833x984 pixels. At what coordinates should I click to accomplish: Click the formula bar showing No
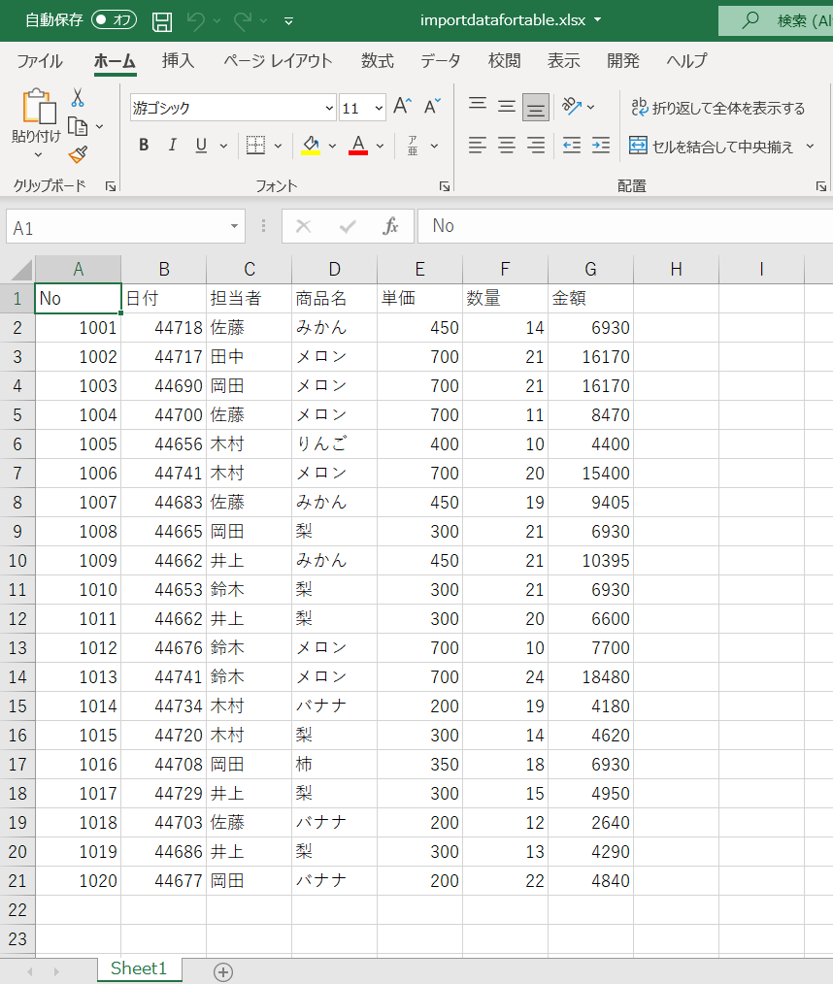click(x=625, y=226)
